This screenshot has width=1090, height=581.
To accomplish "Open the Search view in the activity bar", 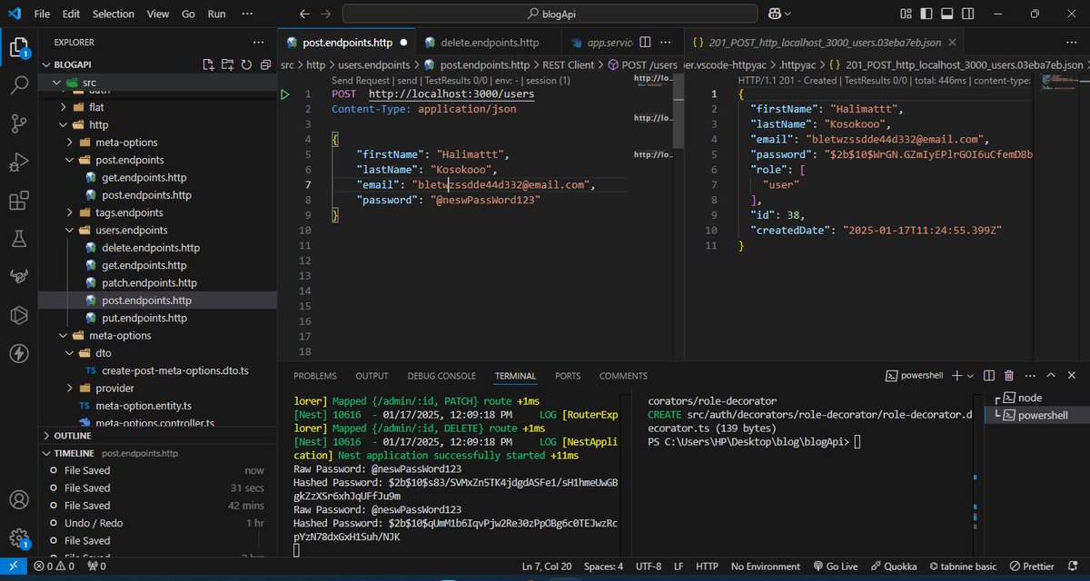I will (18, 86).
